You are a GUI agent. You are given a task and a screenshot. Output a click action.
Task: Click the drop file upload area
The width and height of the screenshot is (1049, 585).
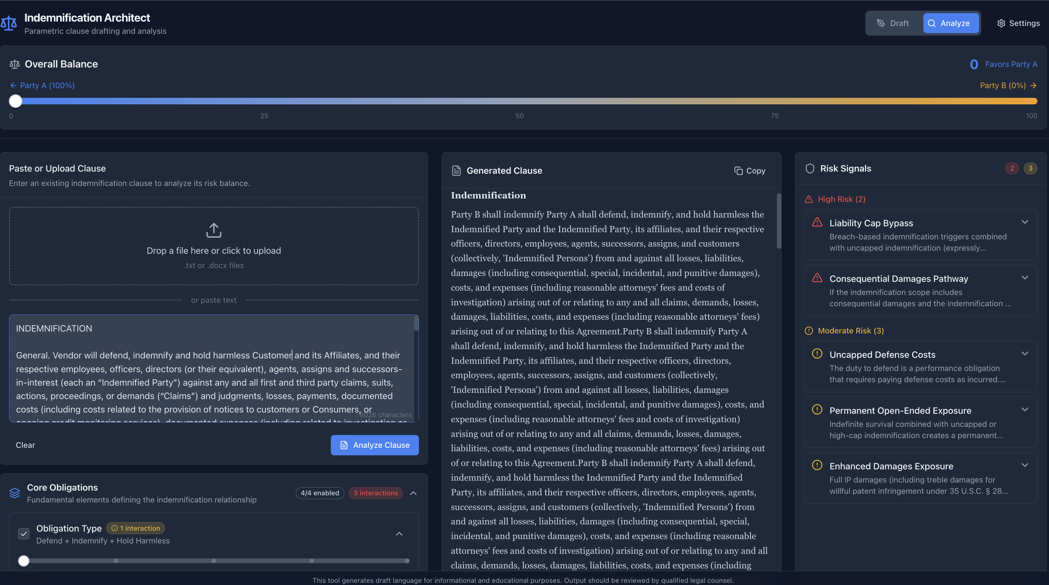(x=214, y=246)
